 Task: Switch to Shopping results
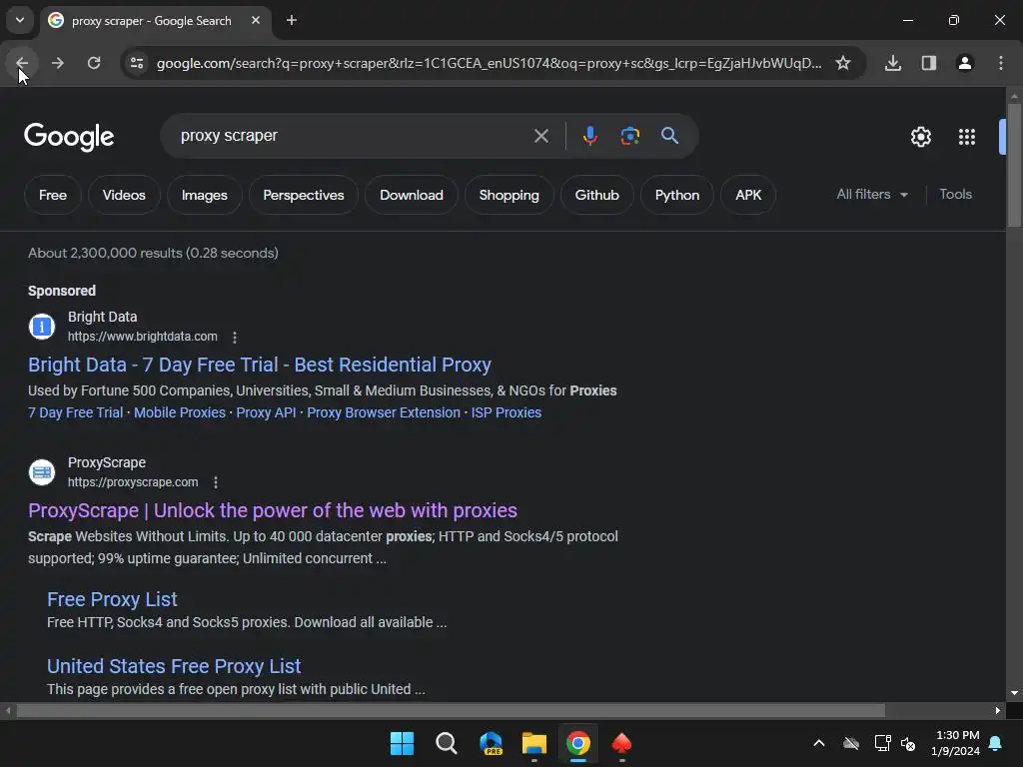[x=509, y=195]
